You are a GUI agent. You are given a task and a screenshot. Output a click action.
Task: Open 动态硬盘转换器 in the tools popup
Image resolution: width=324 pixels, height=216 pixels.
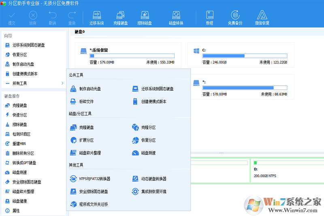149,179
